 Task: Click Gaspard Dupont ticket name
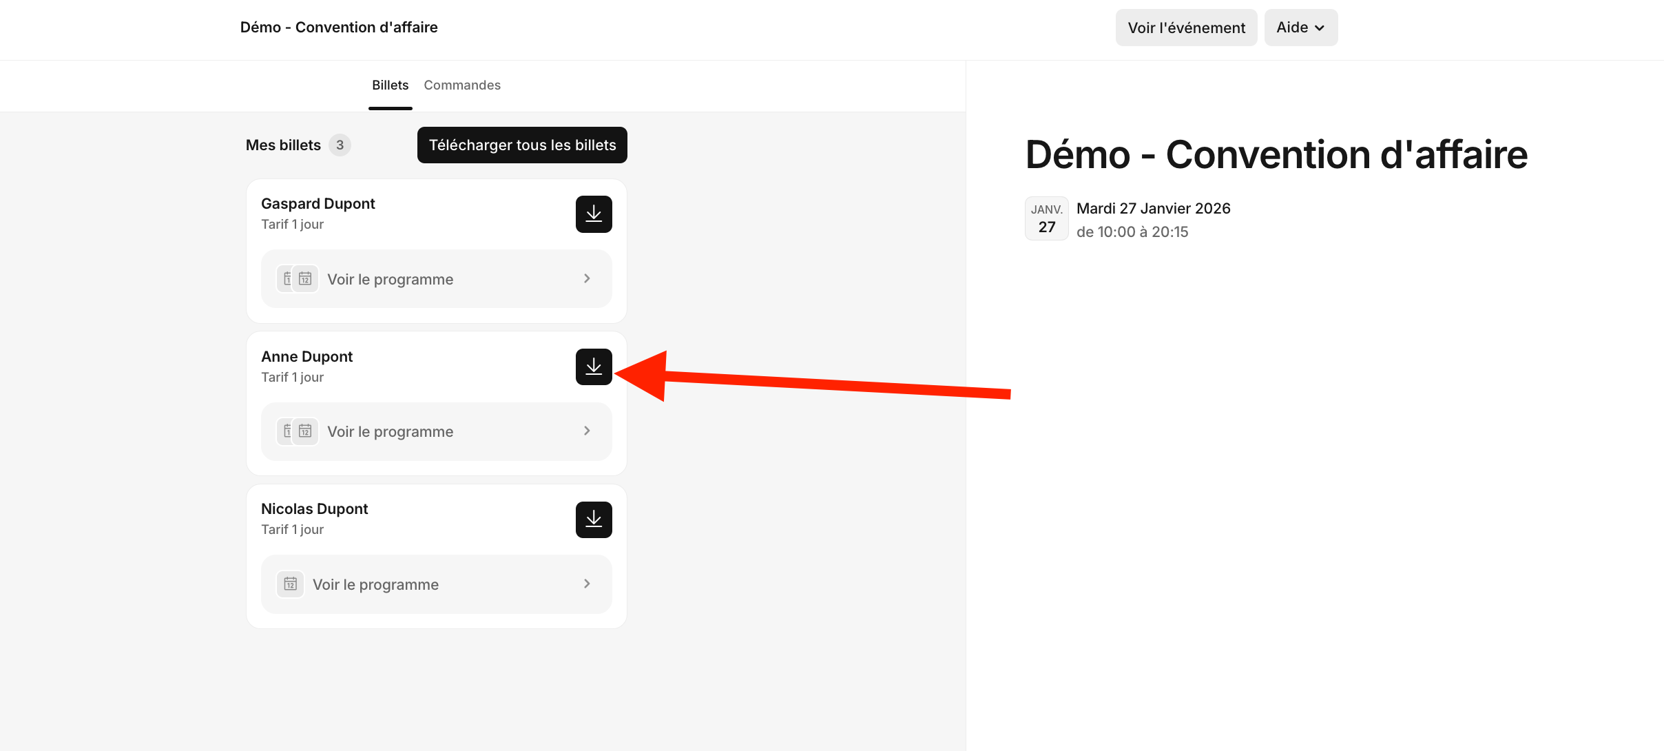[x=318, y=204]
